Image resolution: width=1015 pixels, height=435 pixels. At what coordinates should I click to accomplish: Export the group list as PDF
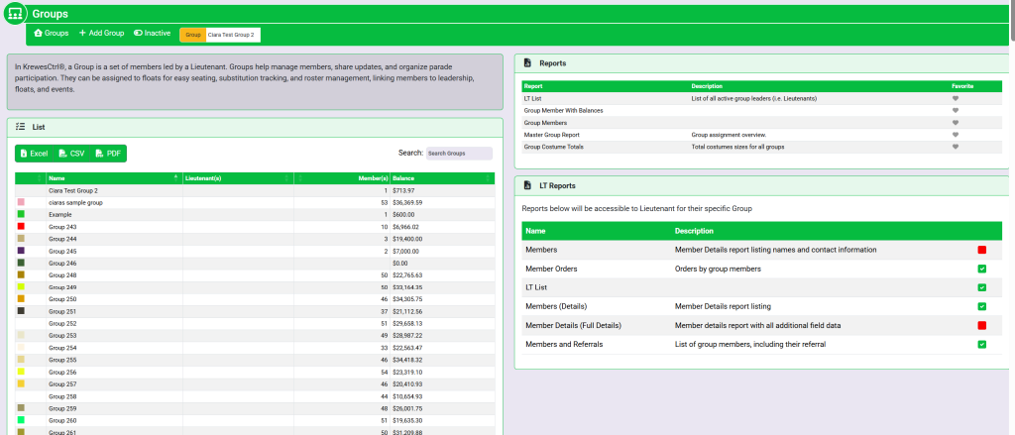point(108,154)
